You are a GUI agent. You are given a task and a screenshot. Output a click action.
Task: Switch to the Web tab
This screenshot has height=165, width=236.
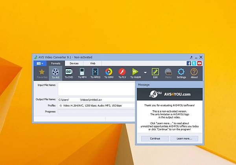92,63
